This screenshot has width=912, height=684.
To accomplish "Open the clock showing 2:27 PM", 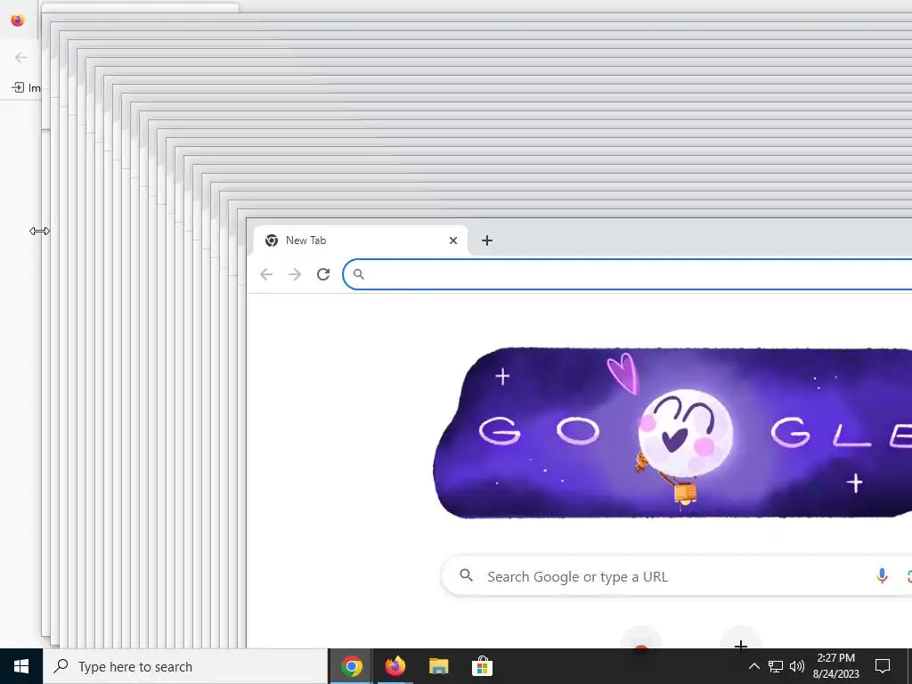I will (x=835, y=666).
